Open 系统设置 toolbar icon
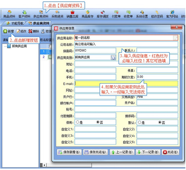This screenshot has height=170, width=186. pyautogui.click(x=142, y=14)
